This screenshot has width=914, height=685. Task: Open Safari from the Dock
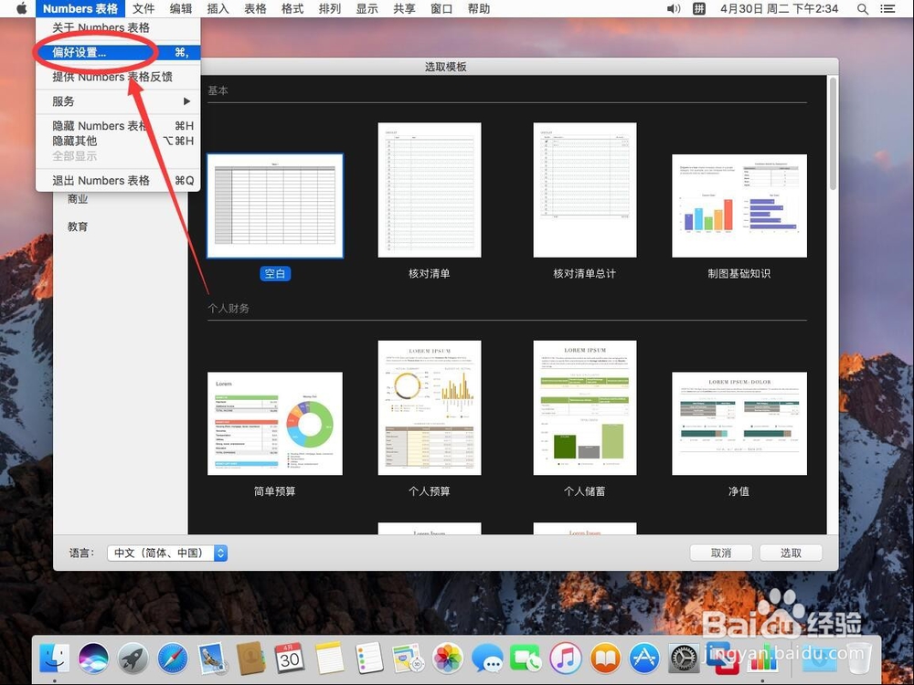coord(173,659)
